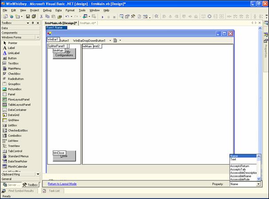Open the Undo history dropdown arrow
This screenshot has width=269, height=199.
click(x=71, y=17)
